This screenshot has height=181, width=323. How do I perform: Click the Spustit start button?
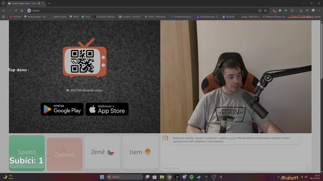27,153
